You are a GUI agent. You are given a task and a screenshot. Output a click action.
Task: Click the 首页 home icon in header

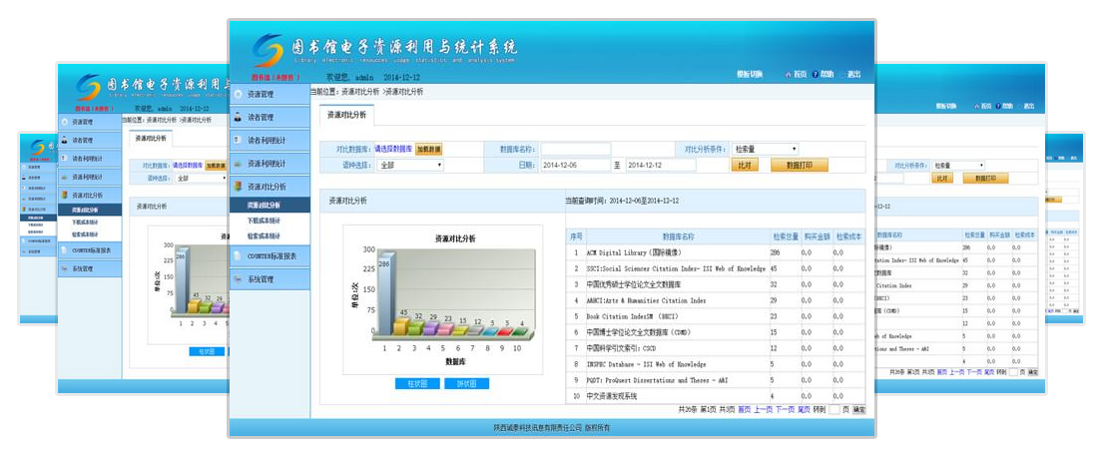click(x=790, y=74)
